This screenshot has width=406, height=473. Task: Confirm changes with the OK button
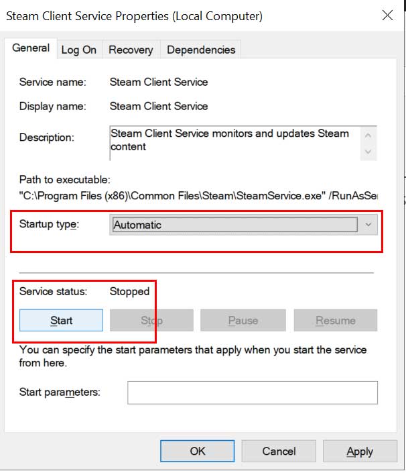pyautogui.click(x=197, y=451)
